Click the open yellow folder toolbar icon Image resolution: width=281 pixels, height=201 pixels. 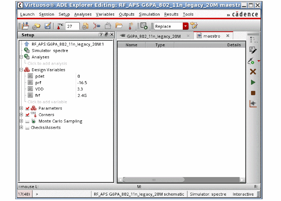(119, 26)
